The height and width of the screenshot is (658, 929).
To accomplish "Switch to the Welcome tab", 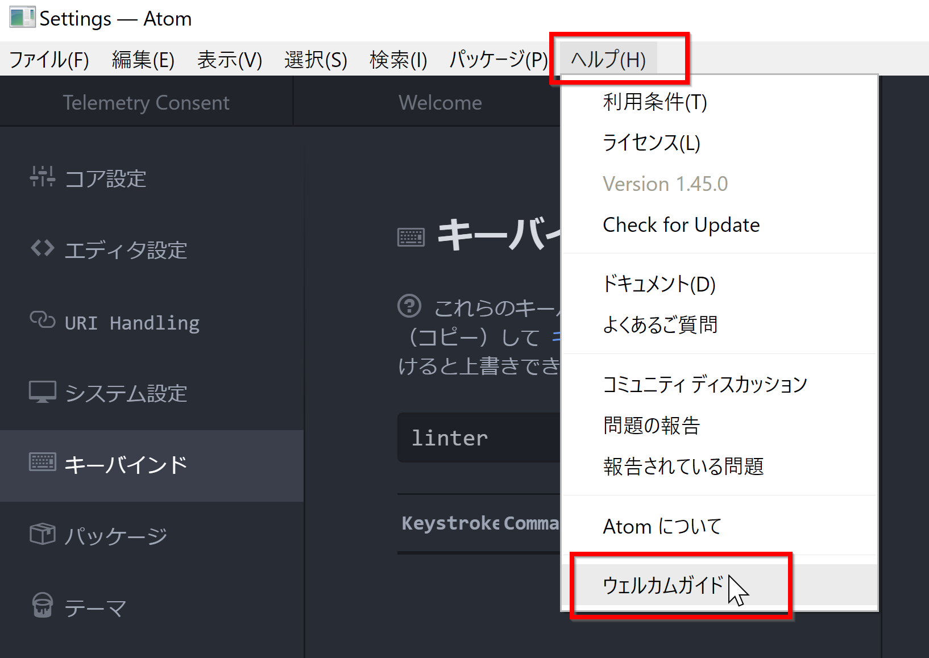I will pyautogui.click(x=440, y=102).
